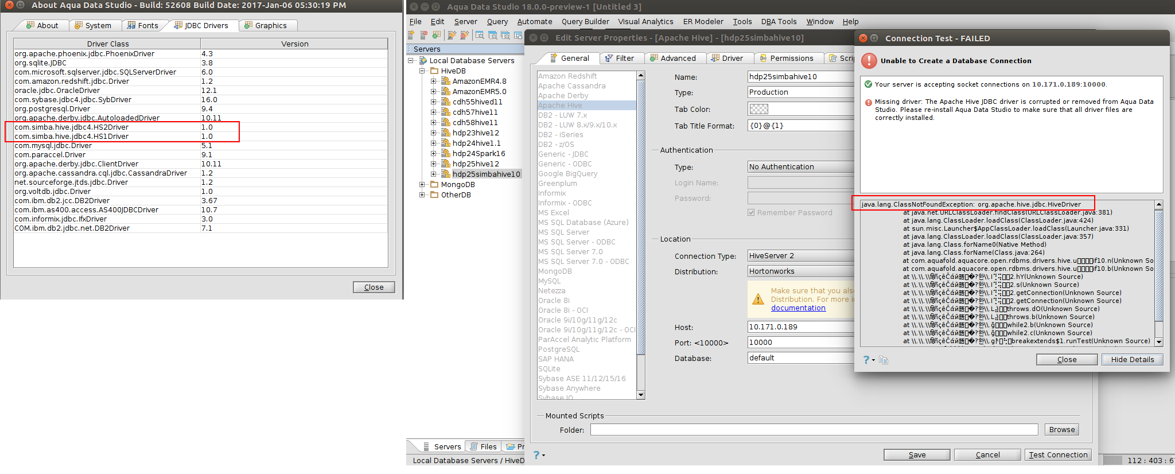Click the stack trace vertical scrollbar
Viewport: 1175px width, 474px height.
coord(1159,273)
